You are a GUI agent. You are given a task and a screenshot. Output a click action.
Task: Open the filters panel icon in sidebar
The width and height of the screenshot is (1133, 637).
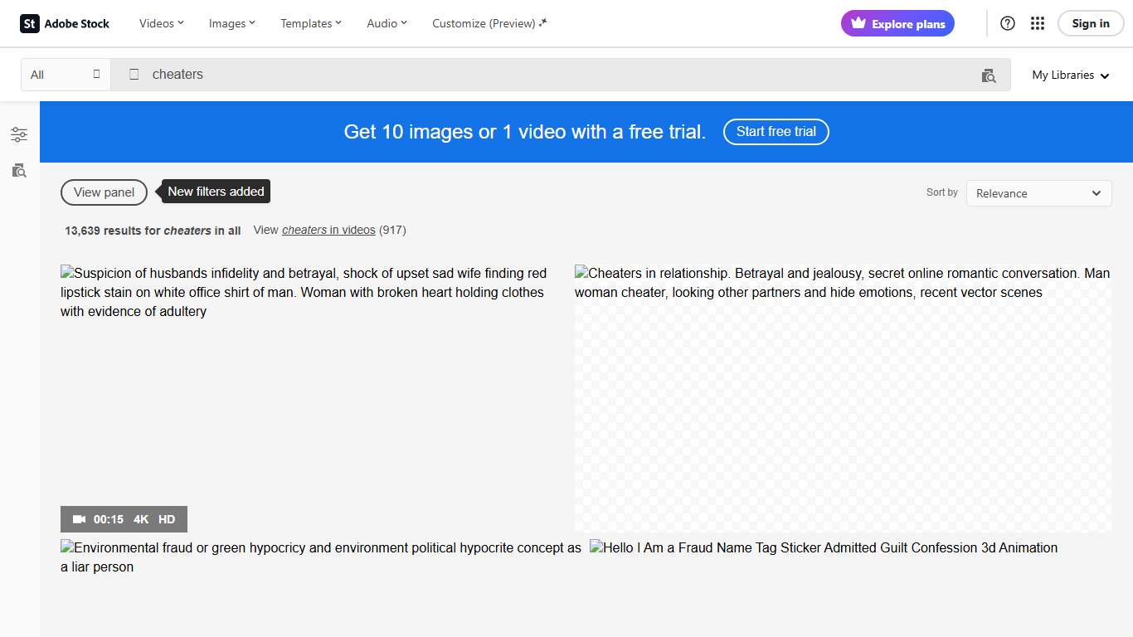pyautogui.click(x=18, y=134)
